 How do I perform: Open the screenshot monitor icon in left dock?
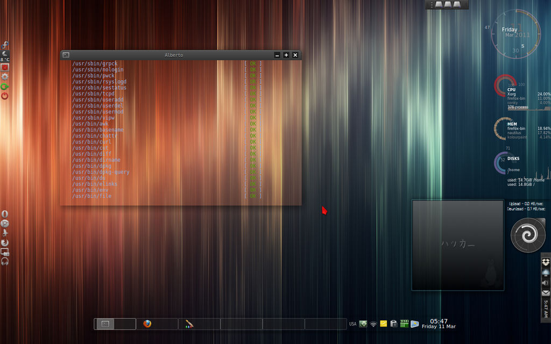[x=4, y=252]
